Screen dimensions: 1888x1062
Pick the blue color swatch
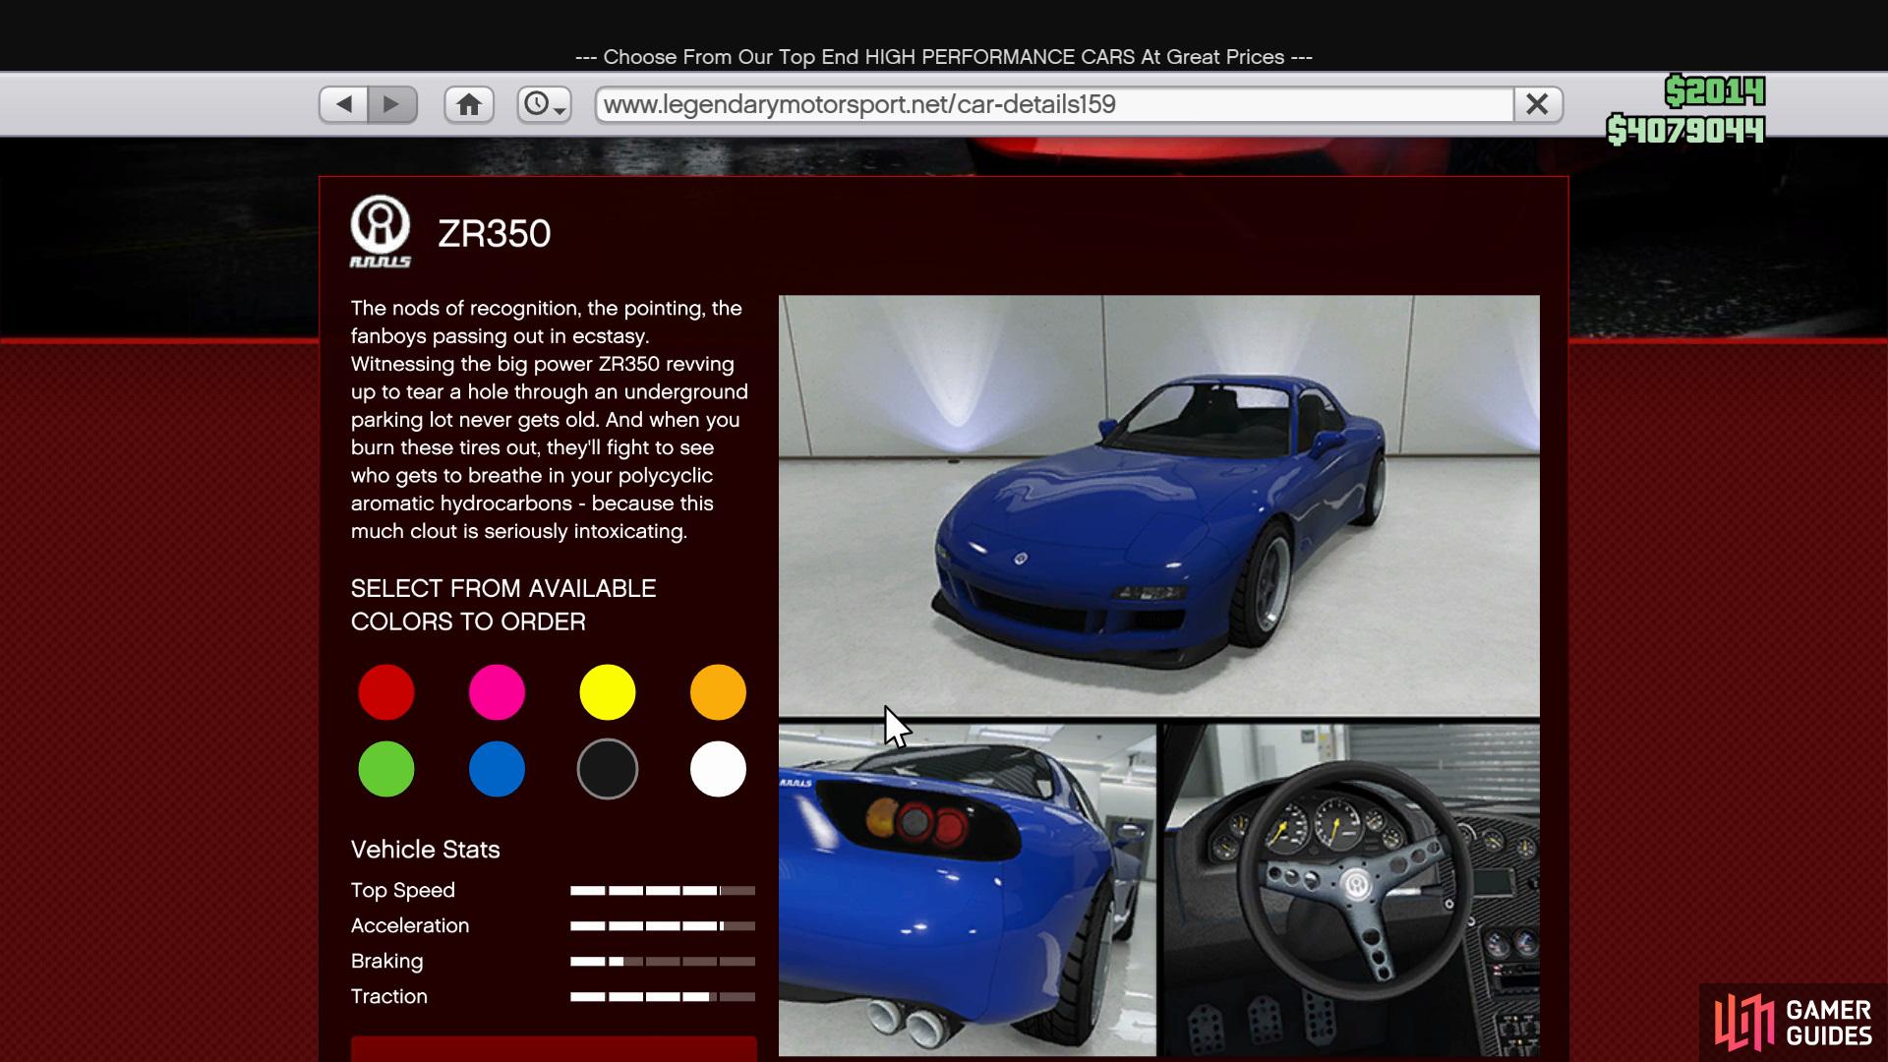(x=497, y=769)
